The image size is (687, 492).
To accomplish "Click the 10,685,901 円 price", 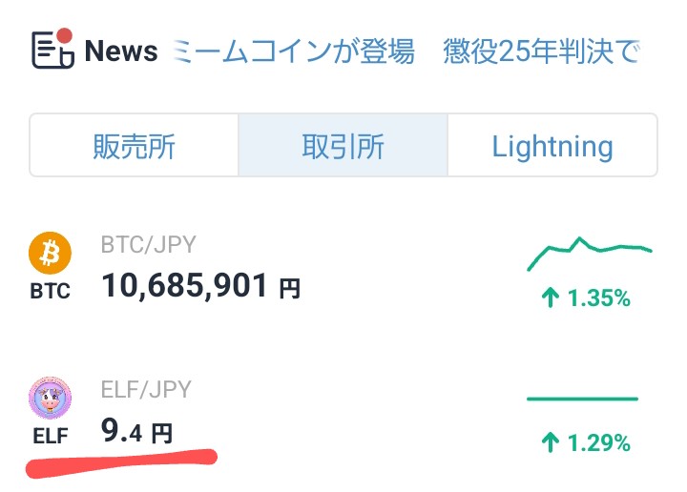I will (200, 285).
